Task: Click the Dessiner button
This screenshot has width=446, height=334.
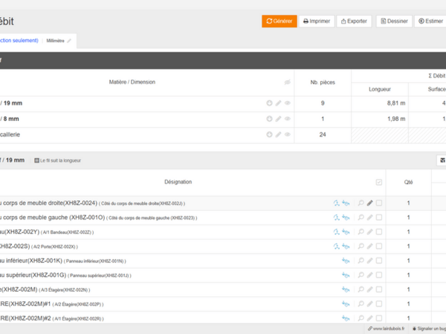Action: [x=393, y=22]
